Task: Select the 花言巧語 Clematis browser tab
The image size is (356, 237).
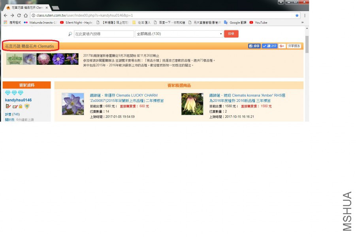Action: (x=26, y=8)
